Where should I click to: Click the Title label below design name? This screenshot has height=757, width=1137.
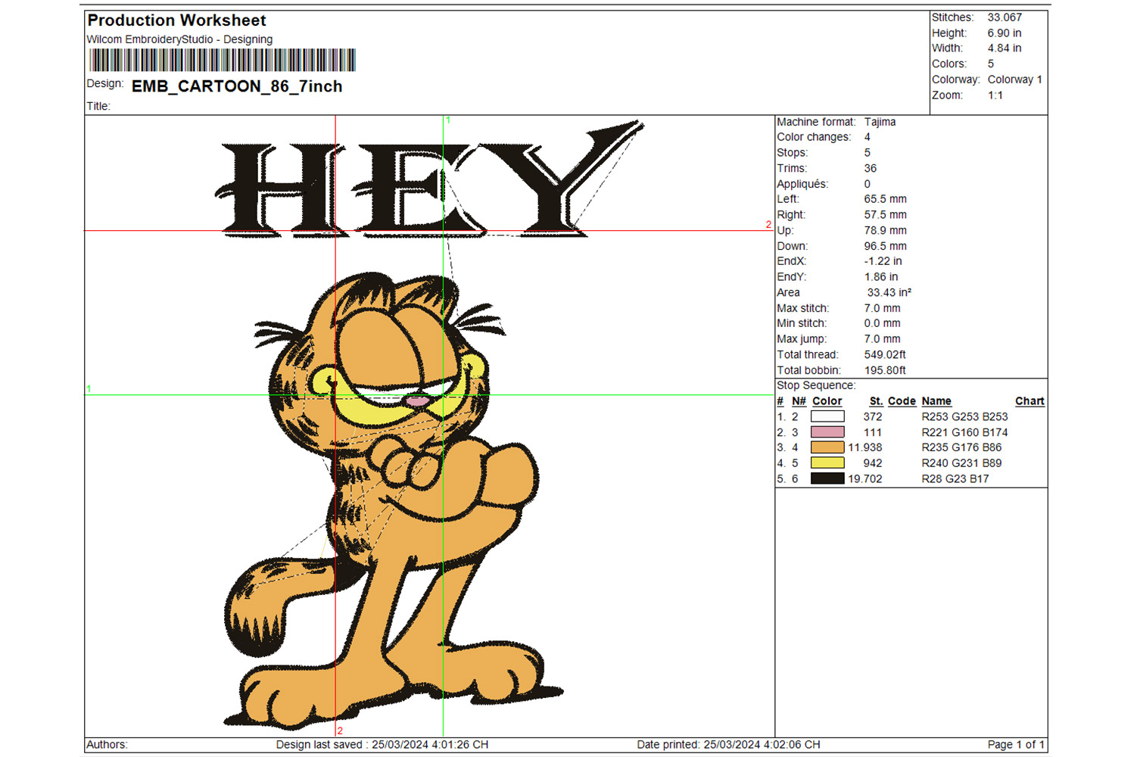click(x=98, y=106)
